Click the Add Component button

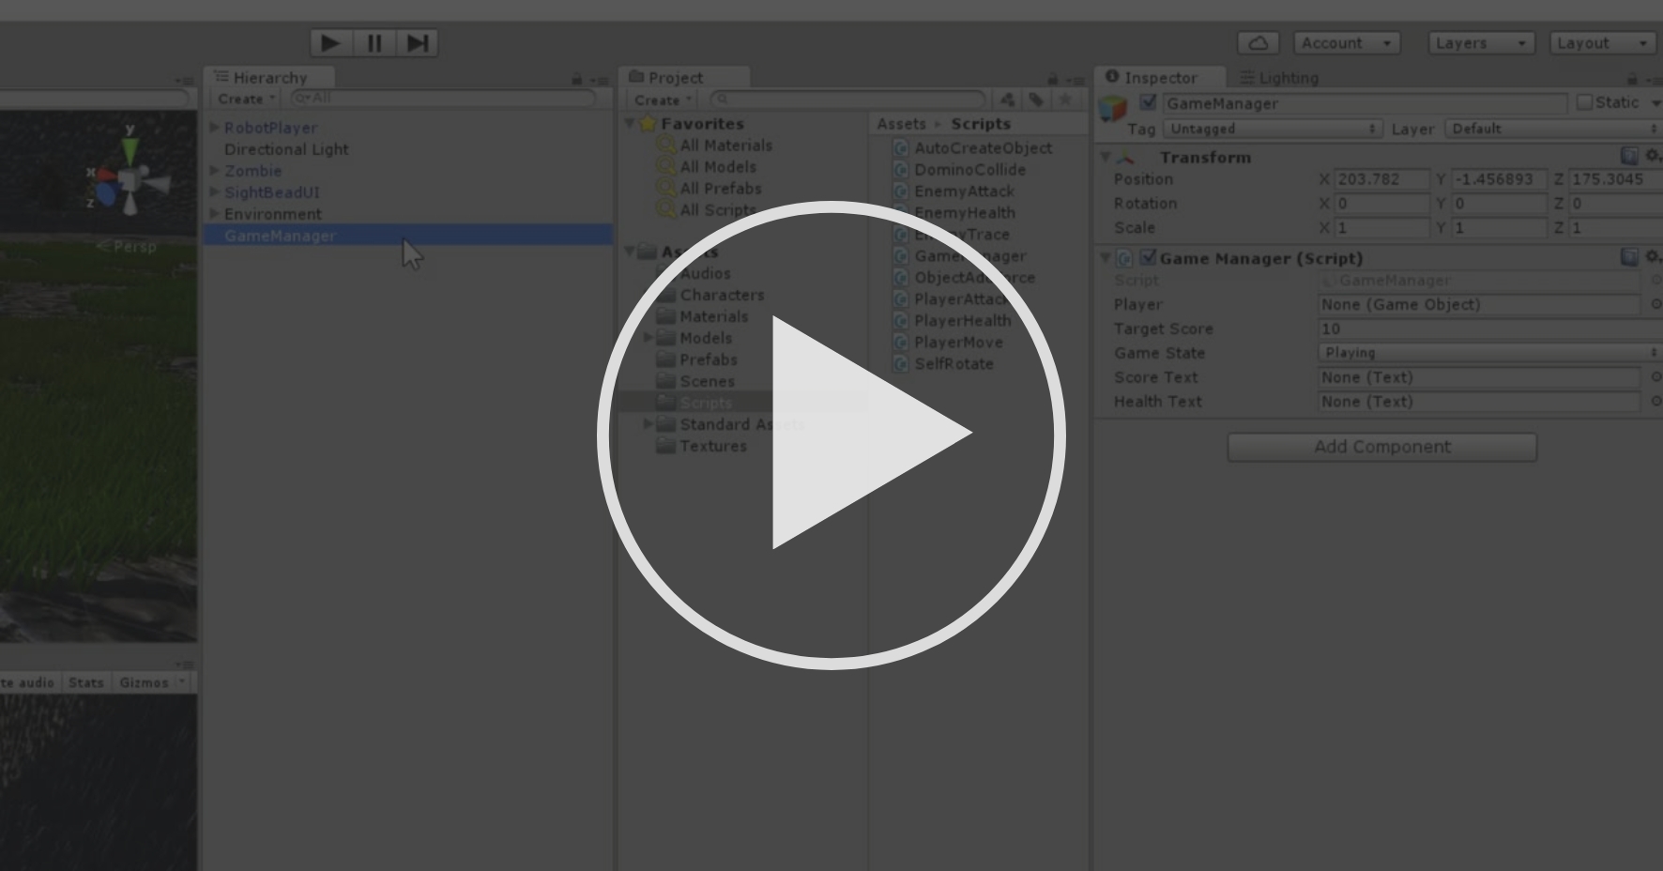click(1381, 447)
